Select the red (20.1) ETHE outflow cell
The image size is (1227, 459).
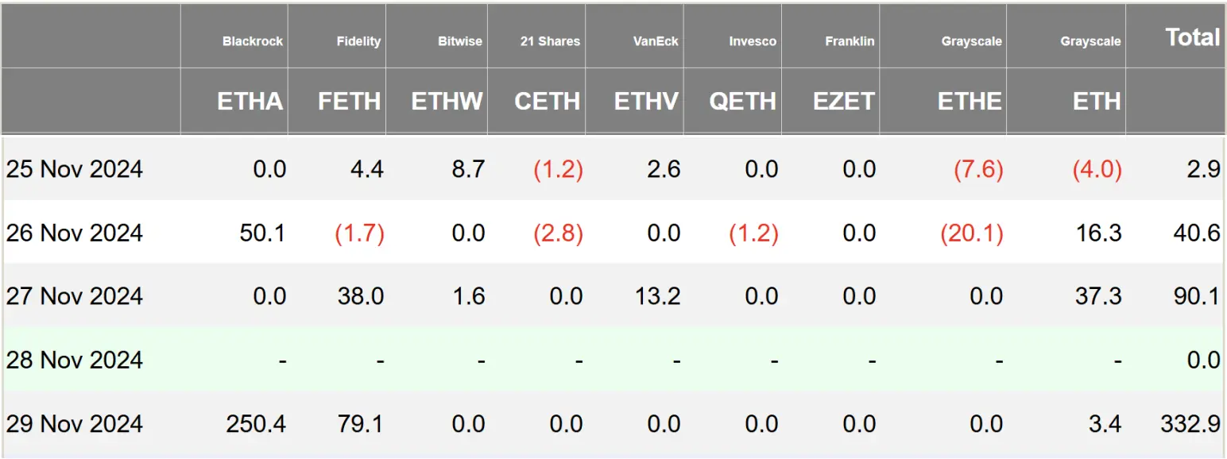(971, 233)
